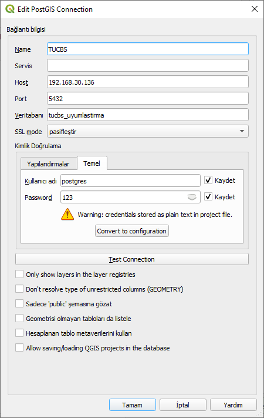Uncheck Kaydet next to Password
The image size is (264, 418).
point(208,197)
